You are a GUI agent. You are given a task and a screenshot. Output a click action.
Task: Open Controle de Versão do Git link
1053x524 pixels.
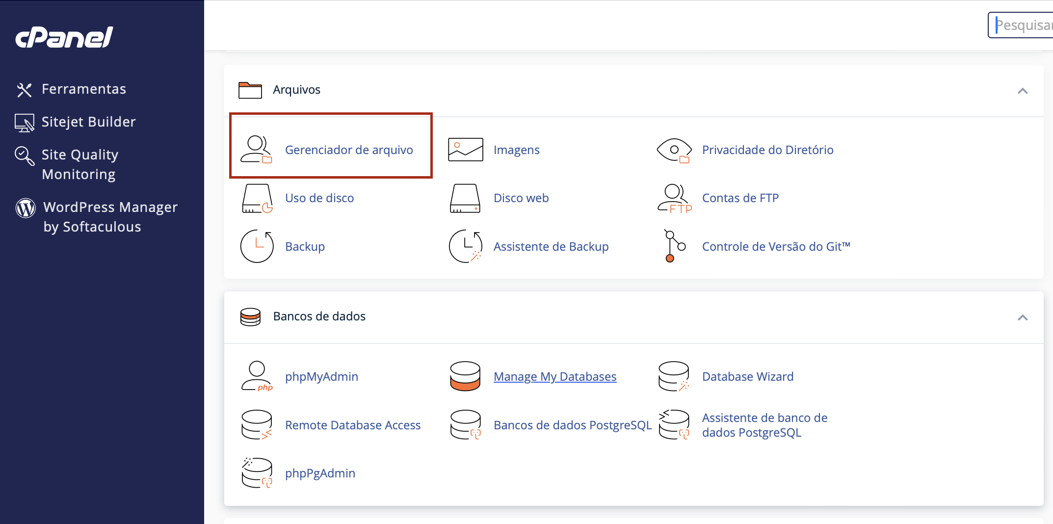point(776,247)
